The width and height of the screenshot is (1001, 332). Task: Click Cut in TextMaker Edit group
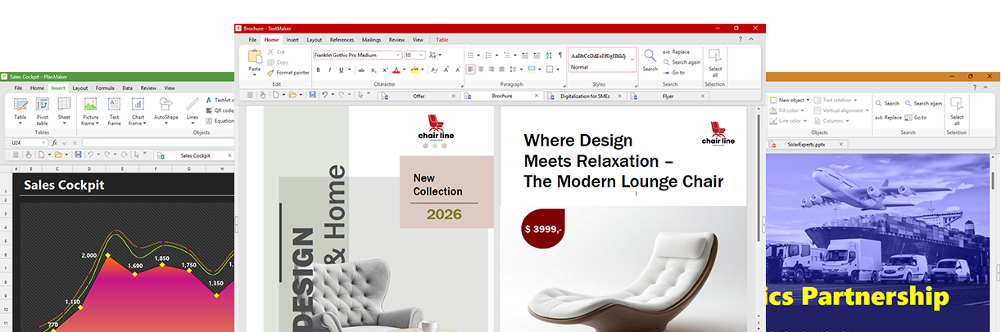[276, 52]
